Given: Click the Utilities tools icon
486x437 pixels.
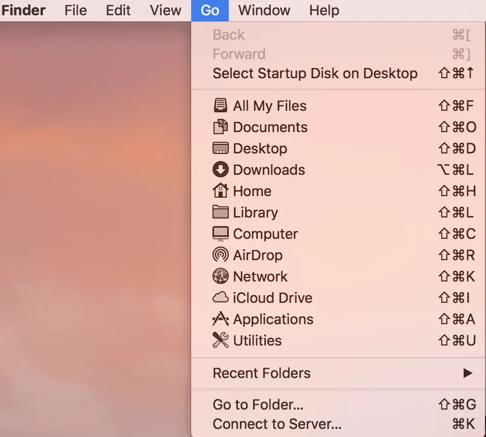Looking at the screenshot, I should (220, 340).
